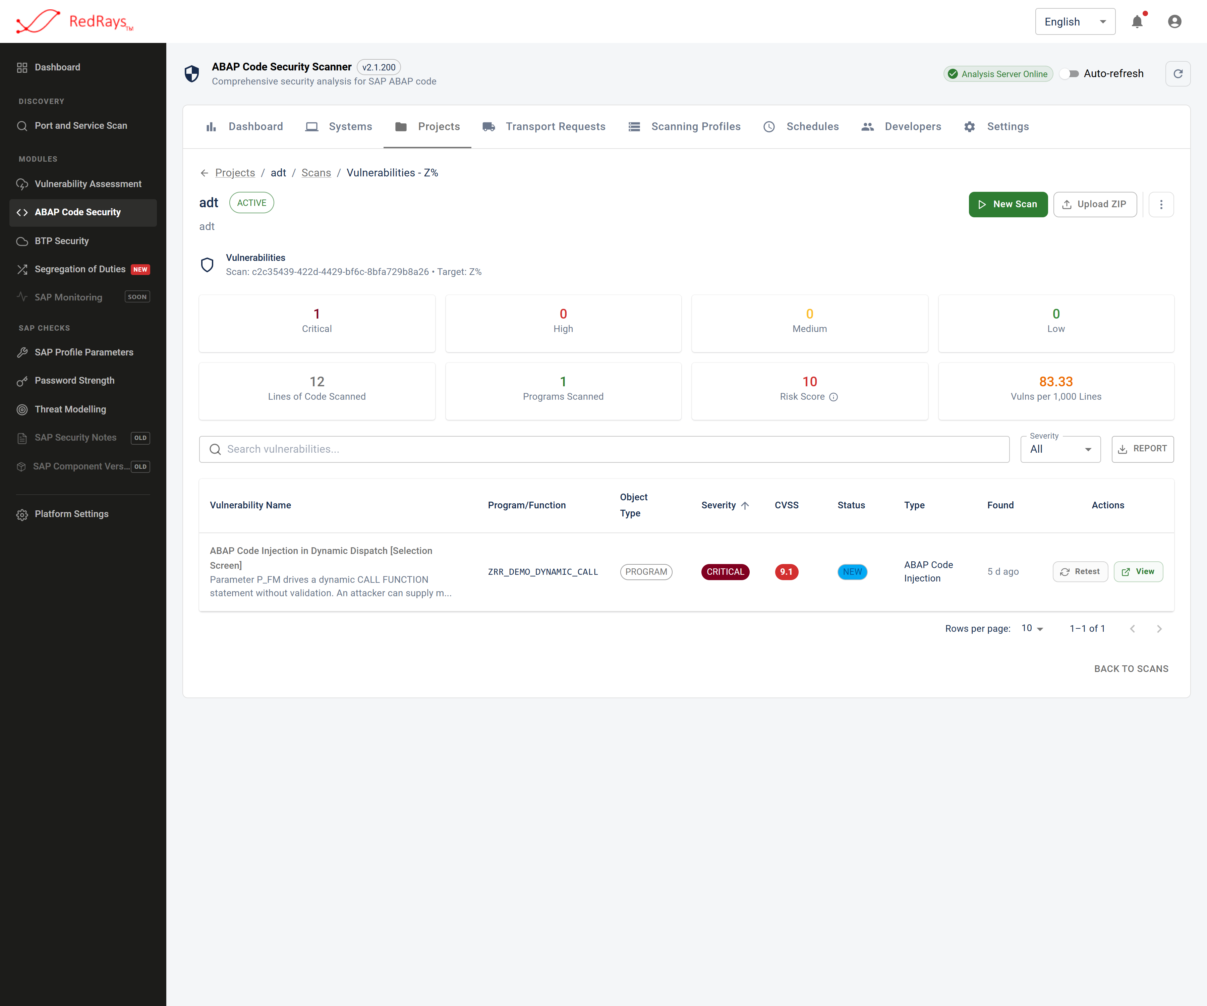Click the Upload ZIP button

1094,205
